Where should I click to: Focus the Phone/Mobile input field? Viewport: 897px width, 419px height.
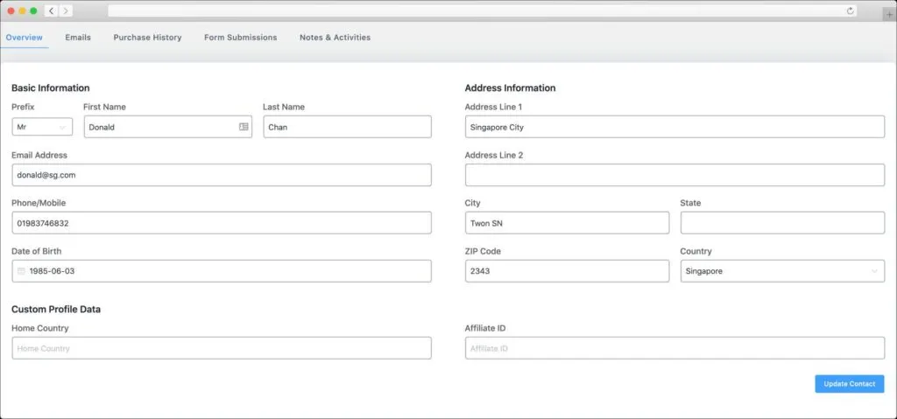tap(222, 223)
